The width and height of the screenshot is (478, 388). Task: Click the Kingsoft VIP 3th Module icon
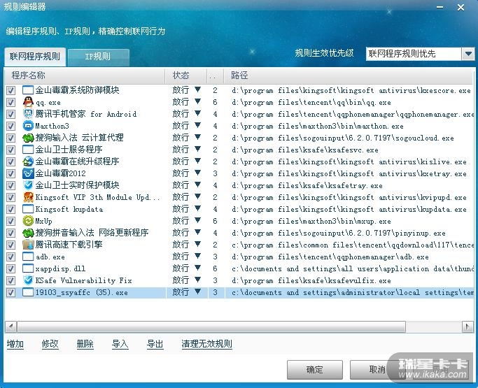[x=28, y=197]
